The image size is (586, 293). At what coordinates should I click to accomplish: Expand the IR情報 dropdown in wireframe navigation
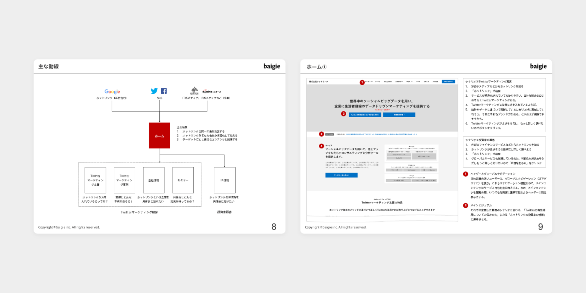(409, 82)
